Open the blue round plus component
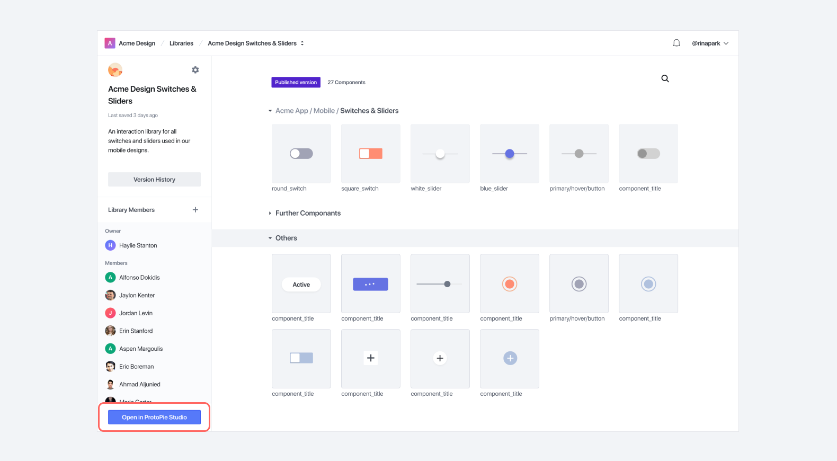The width and height of the screenshot is (837, 461). [510, 359]
